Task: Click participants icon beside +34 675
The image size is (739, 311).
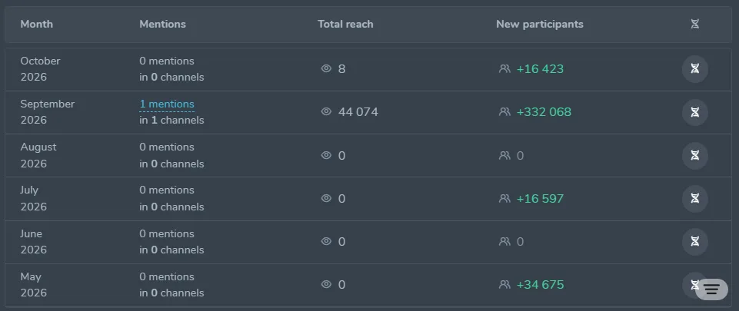Action: pos(504,285)
